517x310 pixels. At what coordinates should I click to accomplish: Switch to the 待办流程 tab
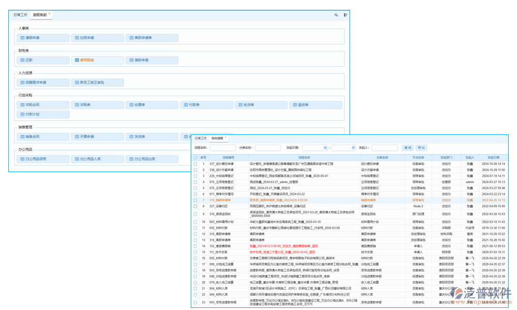(217, 138)
